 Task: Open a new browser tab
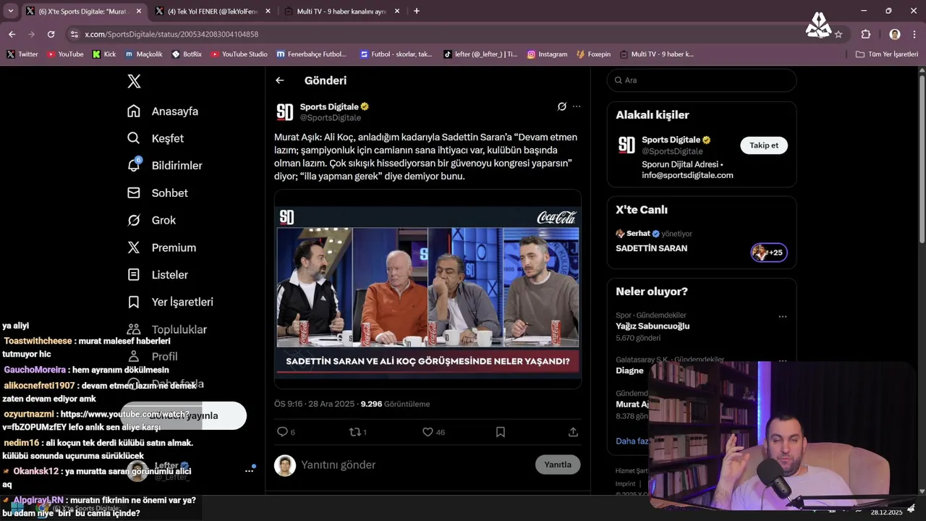(416, 11)
